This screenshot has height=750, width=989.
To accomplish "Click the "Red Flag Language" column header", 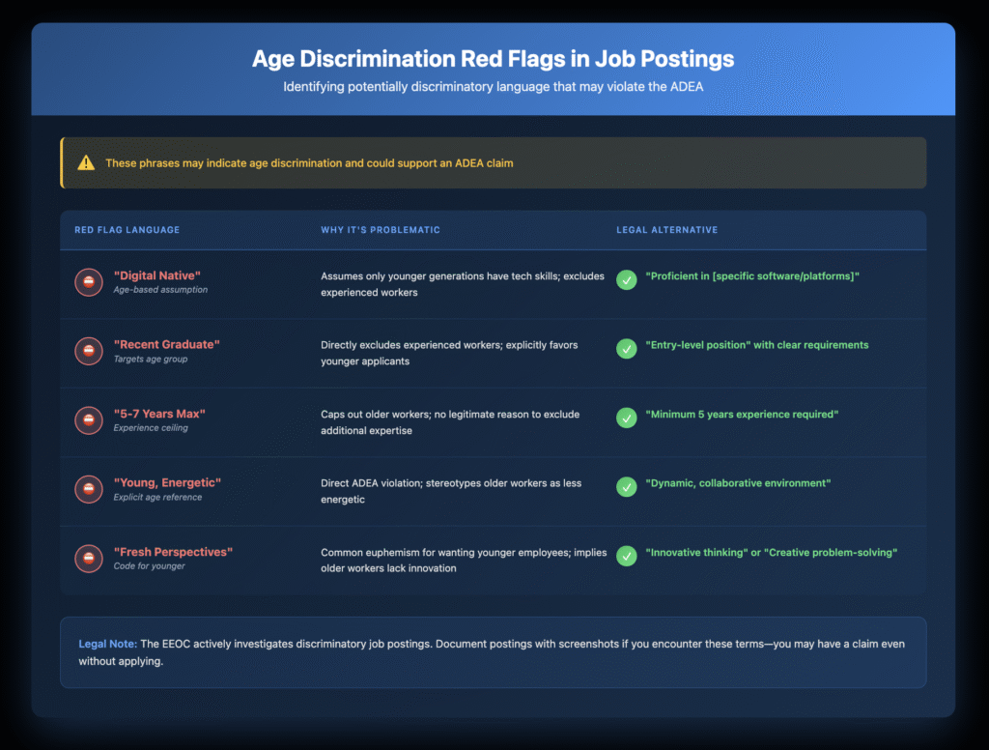I will [x=127, y=230].
